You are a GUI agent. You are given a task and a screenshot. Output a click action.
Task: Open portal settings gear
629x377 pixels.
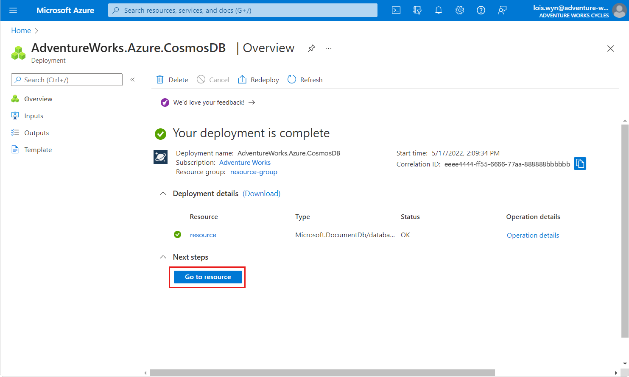460,10
